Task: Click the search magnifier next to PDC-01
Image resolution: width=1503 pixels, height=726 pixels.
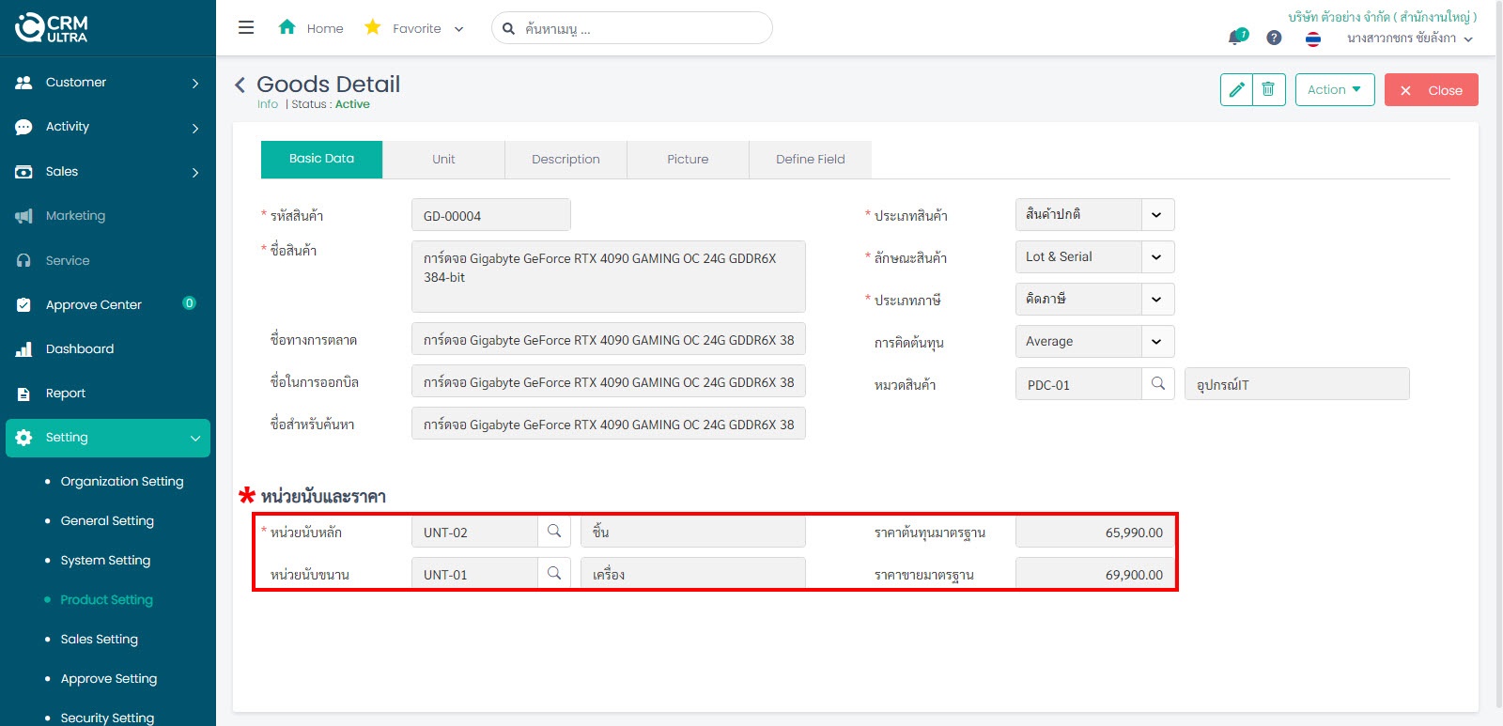Action: [x=1158, y=384]
